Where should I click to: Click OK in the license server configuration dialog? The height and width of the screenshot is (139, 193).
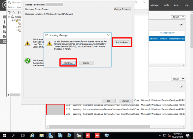pos(109,101)
